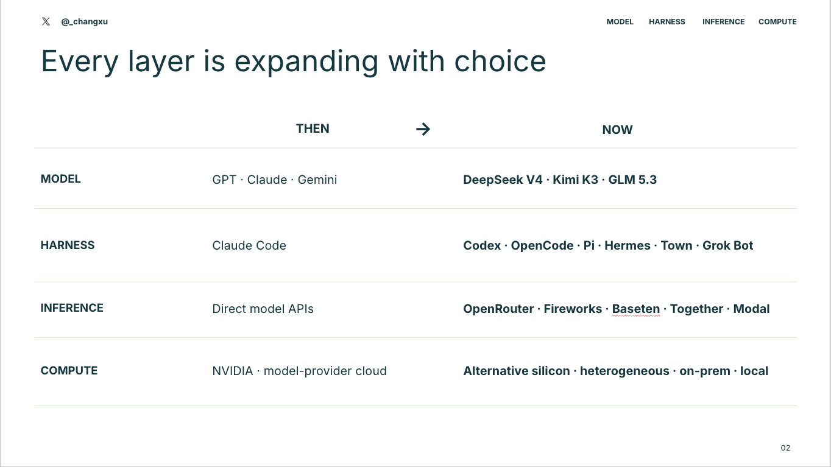Click the 'Claude Code' cell
Screen dimensions: 831x467
pos(249,245)
